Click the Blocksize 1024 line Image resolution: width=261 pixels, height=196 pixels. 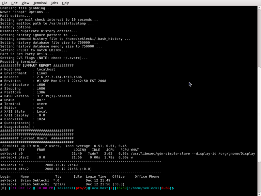click(23, 119)
